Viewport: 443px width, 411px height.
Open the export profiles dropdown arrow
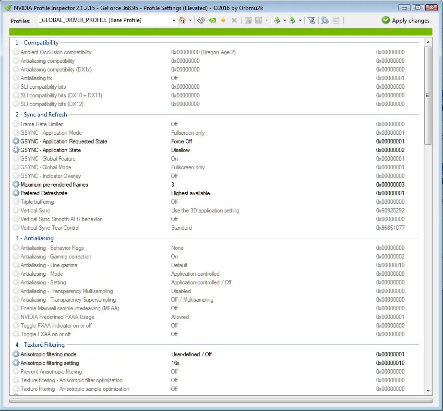click(285, 20)
